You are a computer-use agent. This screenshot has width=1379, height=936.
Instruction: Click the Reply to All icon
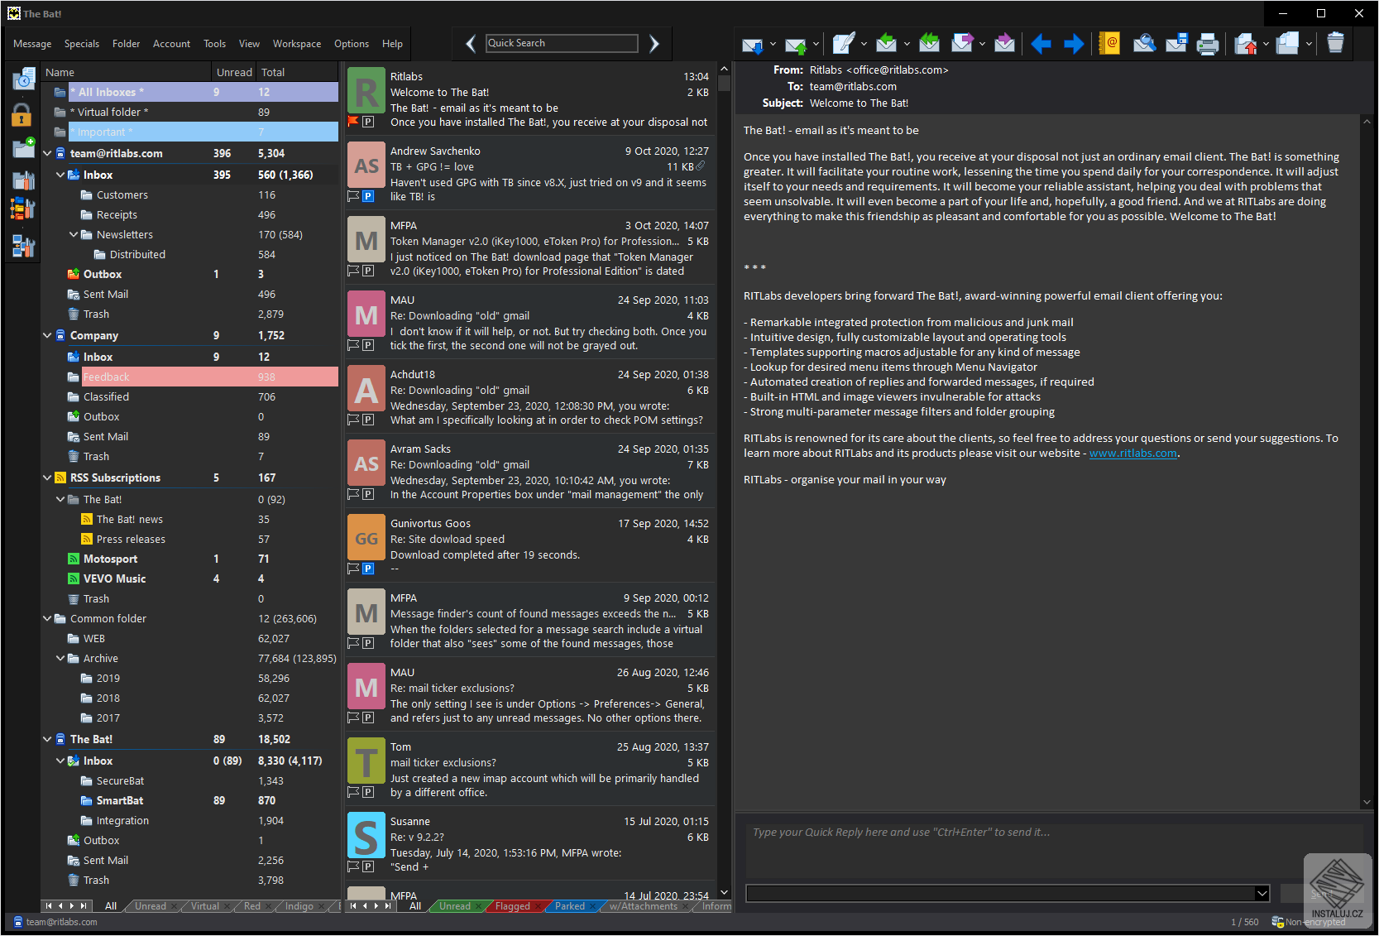(929, 43)
